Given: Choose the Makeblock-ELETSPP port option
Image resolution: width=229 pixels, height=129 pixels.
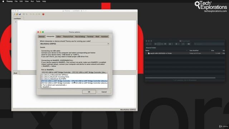Looking at the screenshot, I should click(x=74, y=79).
